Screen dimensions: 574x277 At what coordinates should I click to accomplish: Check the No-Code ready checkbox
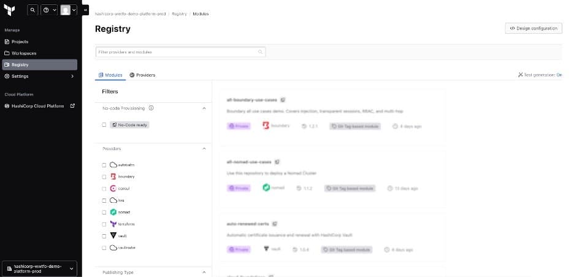pos(104,124)
